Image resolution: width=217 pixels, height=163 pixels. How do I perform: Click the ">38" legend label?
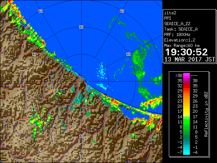(x=179, y=76)
